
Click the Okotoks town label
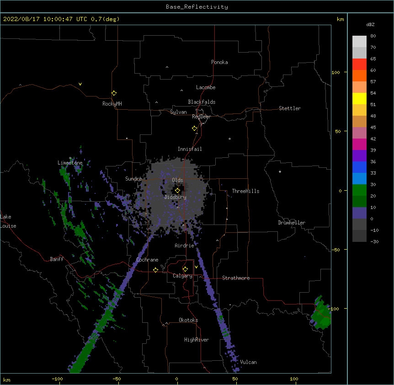point(188,320)
